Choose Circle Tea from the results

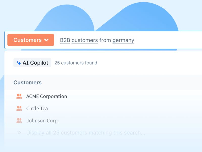pos(37,108)
